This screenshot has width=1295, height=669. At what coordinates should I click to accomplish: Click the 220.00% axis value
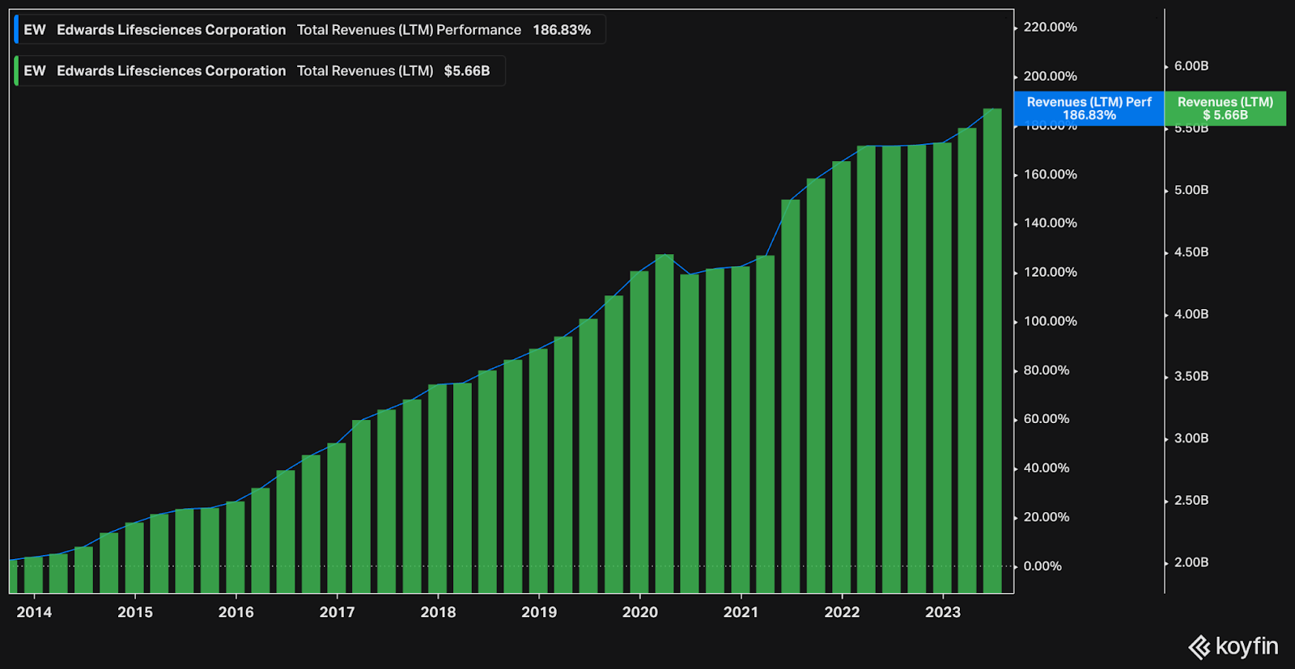tap(1050, 28)
